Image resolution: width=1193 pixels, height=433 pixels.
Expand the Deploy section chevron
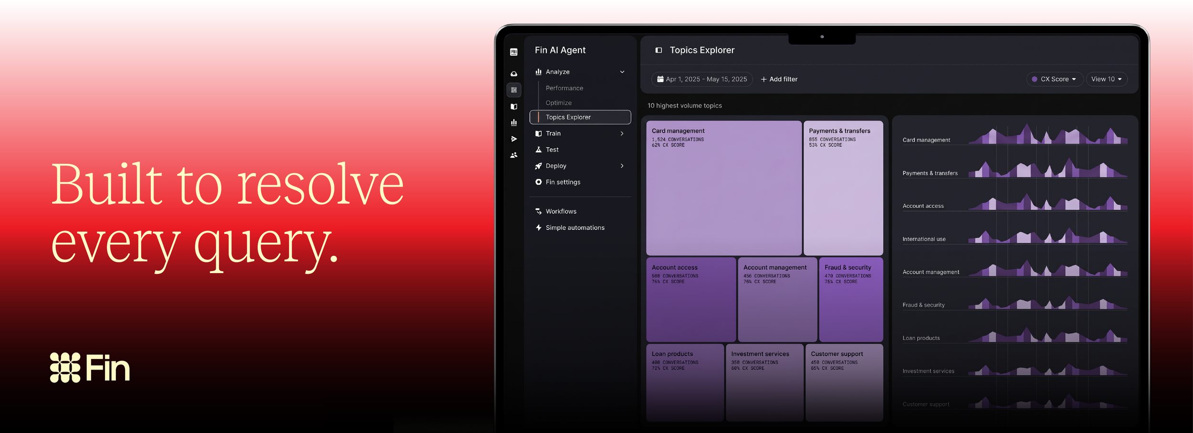tap(622, 166)
